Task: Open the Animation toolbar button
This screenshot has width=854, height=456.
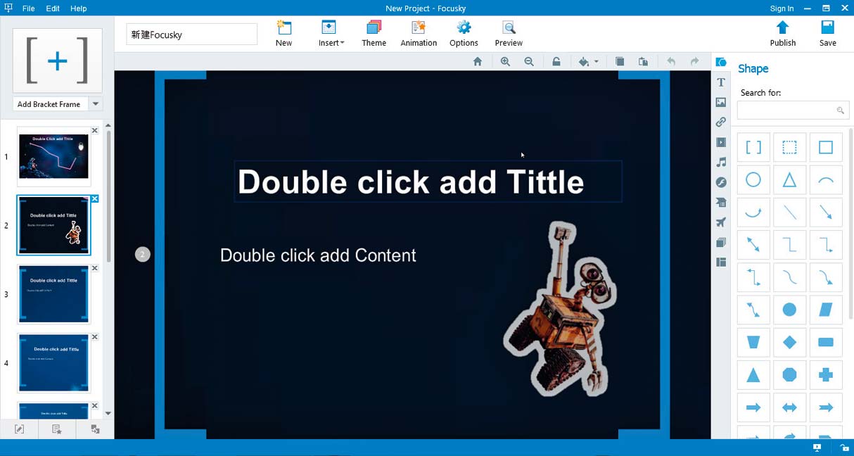Action: pos(419,34)
